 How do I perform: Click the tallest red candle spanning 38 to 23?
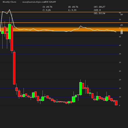pos(14,68)
